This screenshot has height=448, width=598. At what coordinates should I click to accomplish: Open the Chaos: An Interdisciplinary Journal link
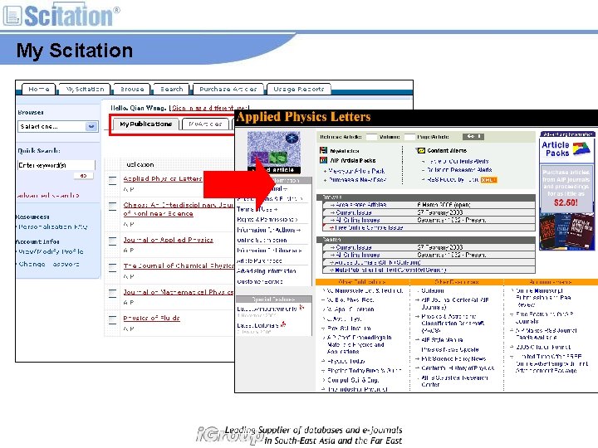(178, 209)
